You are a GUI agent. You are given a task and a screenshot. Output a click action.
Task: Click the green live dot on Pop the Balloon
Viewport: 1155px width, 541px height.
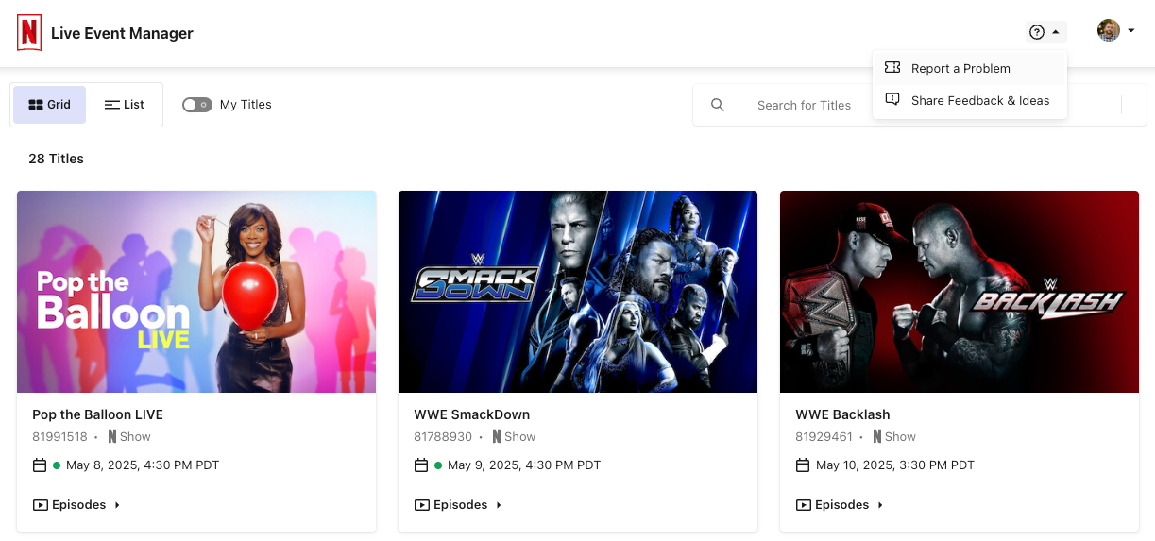(57, 465)
